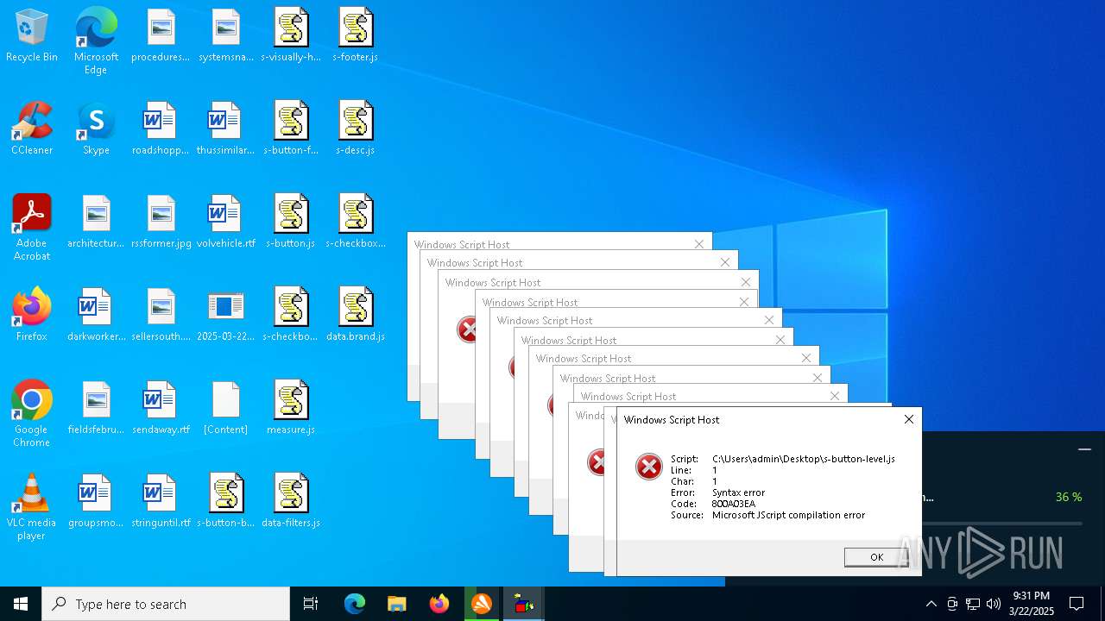Select the darkworker... Word document

[x=96, y=316]
